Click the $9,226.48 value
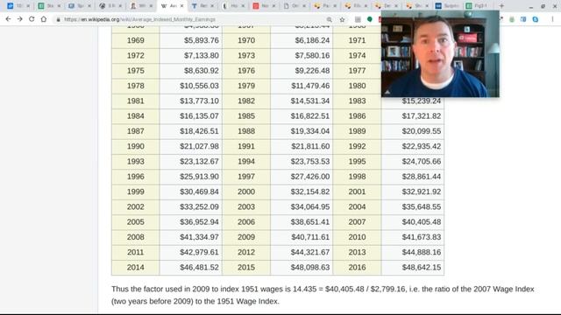Viewport: 561px width, 315px height. (312, 71)
